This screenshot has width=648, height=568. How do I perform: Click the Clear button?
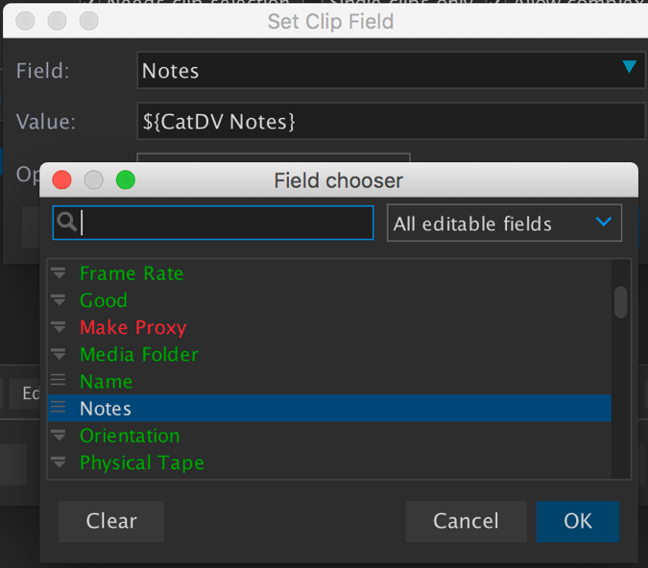111,521
